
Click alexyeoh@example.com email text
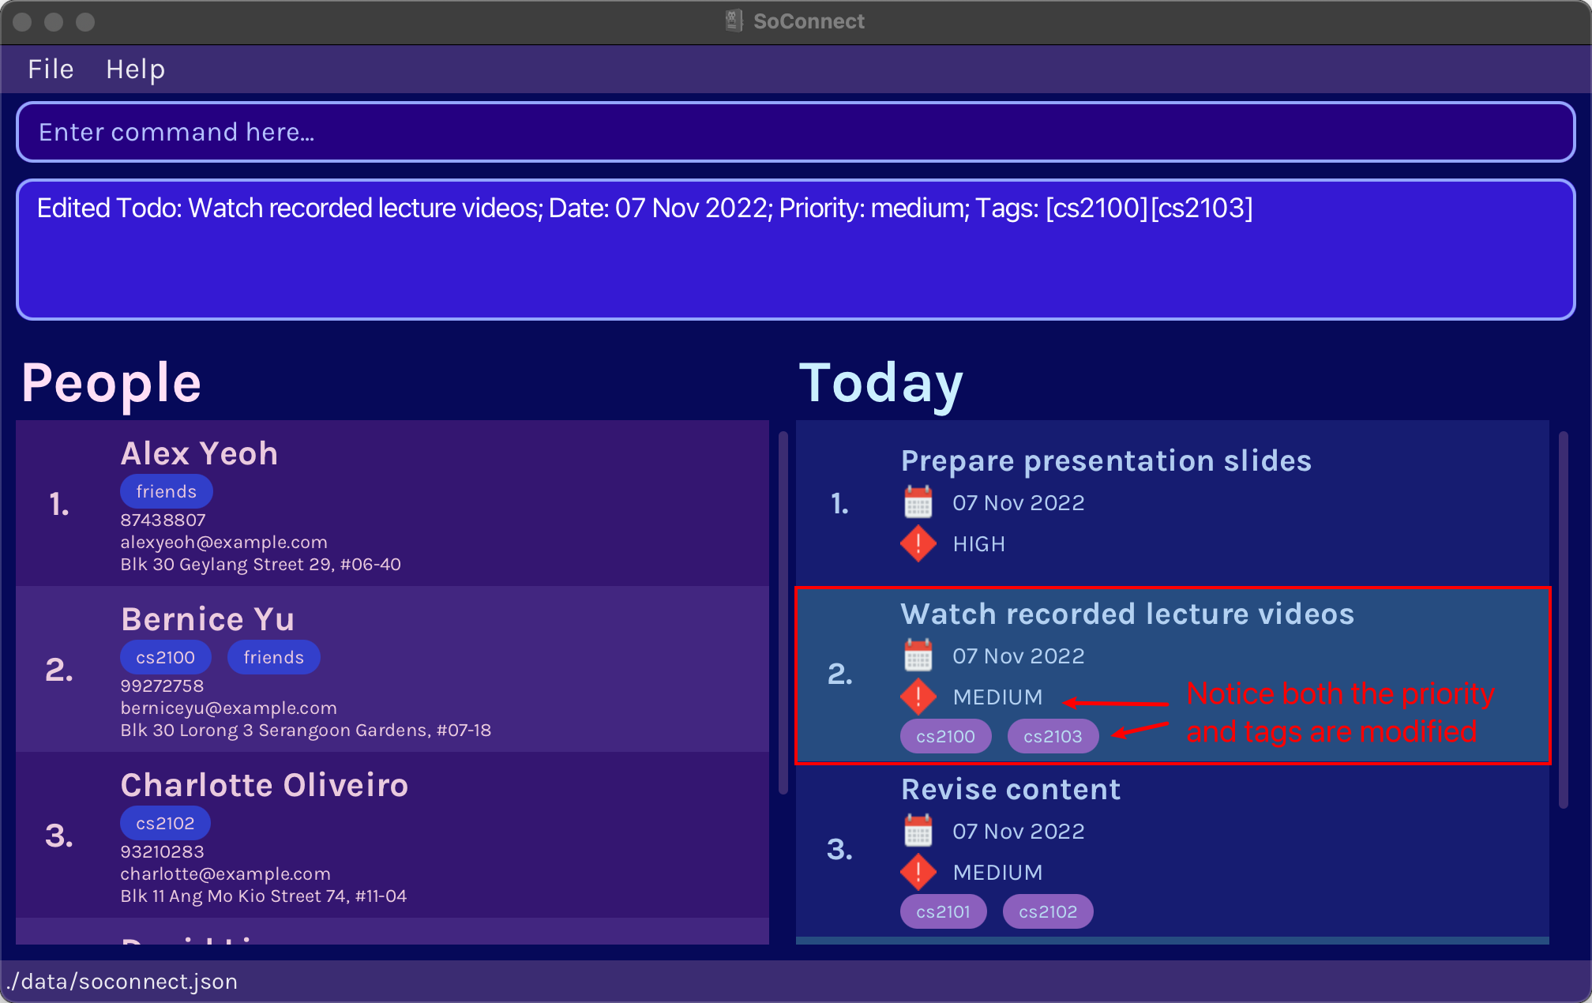click(223, 542)
